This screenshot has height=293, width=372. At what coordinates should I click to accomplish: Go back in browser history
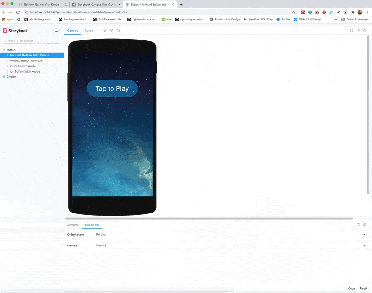(4, 13)
